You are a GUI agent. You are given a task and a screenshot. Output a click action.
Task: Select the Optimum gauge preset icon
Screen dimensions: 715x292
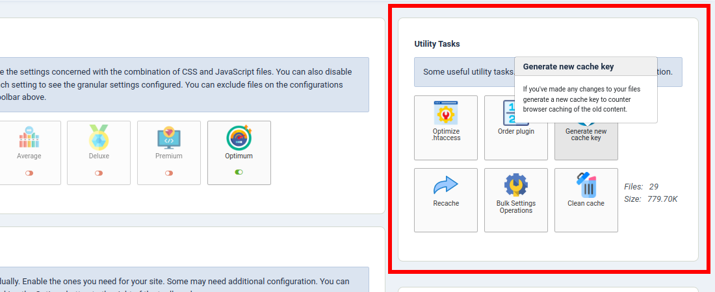(239, 138)
